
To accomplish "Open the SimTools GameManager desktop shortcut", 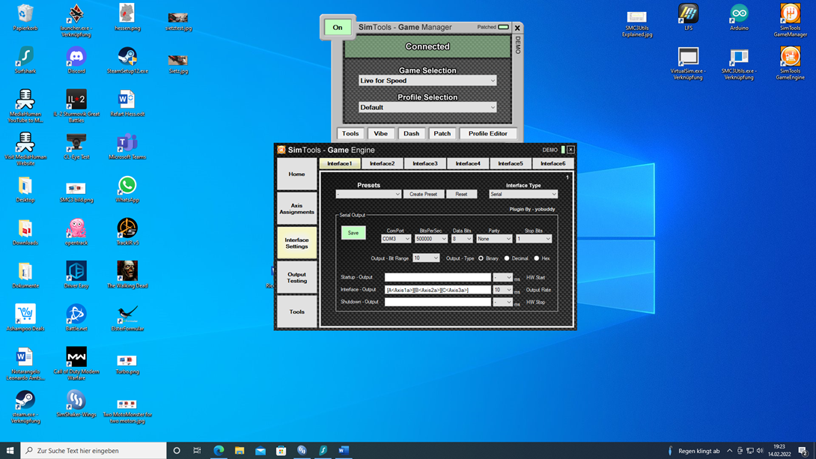I will click(x=790, y=20).
